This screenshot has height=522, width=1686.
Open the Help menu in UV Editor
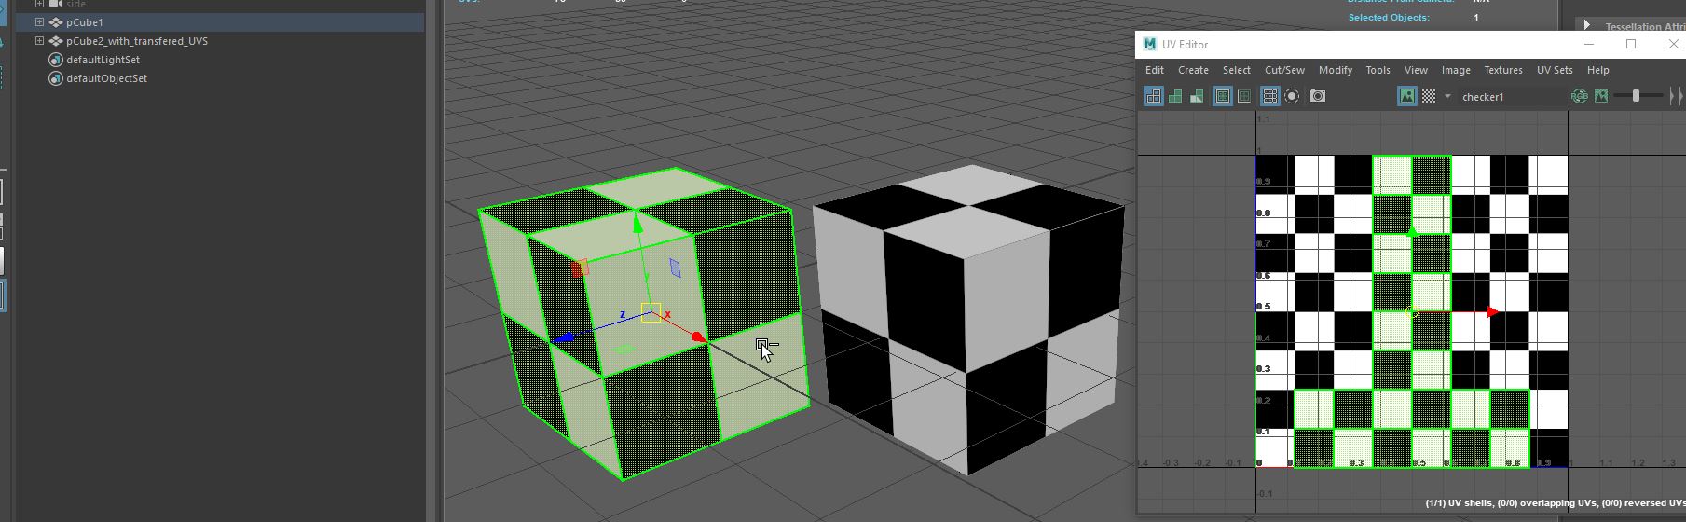1598,70
